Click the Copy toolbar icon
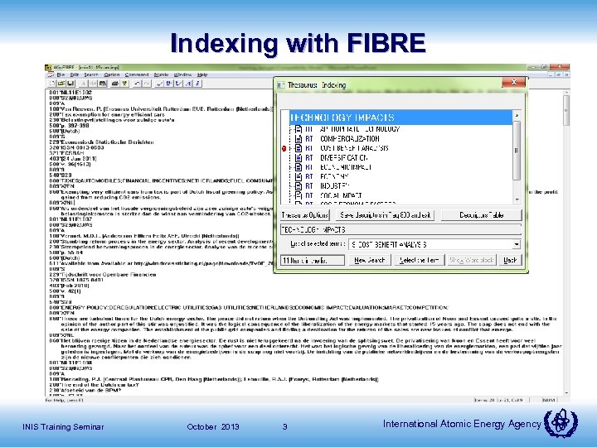This screenshot has width=597, height=447. coord(93,84)
